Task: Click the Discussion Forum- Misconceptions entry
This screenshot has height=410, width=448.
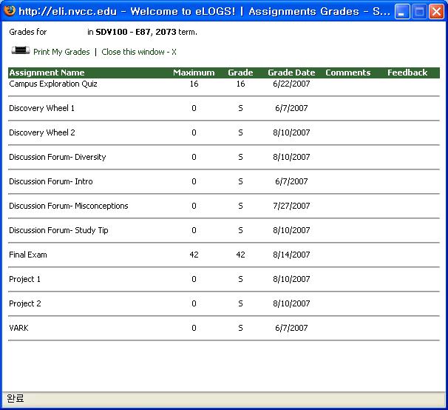Action: [x=69, y=206]
